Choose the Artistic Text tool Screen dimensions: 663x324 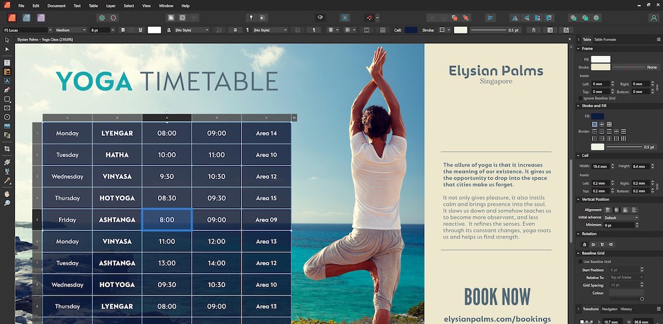click(x=7, y=81)
